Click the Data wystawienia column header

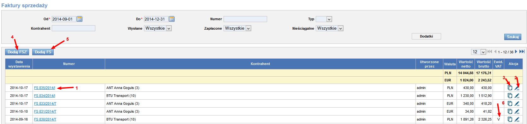19,64
